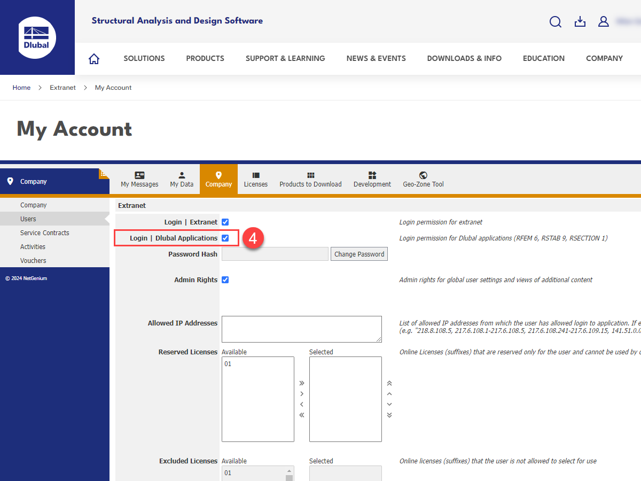This screenshot has height=481, width=641.
Task: Click the Excluded Licenses Selected list box
Action: tap(346, 474)
